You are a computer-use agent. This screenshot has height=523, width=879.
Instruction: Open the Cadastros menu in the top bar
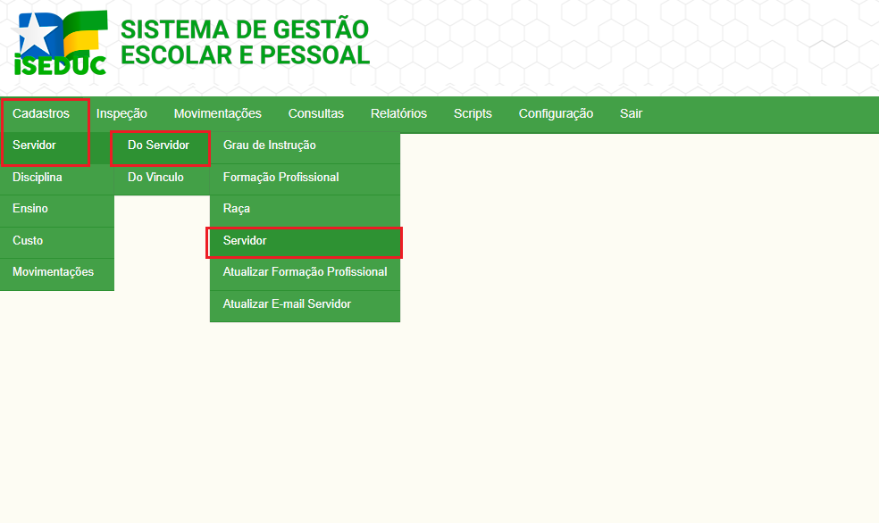41,113
